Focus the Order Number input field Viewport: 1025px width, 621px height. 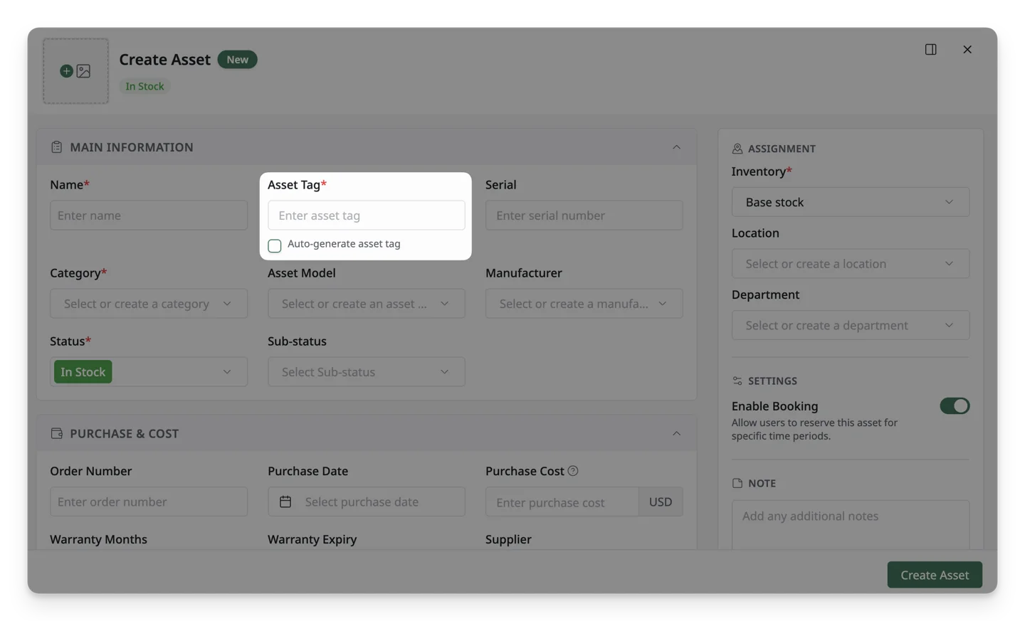click(x=149, y=502)
